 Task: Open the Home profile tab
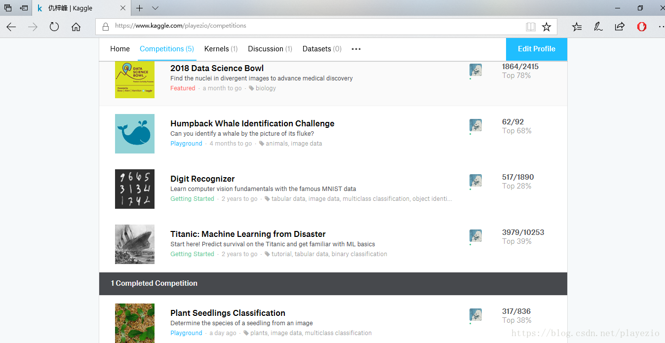120,49
